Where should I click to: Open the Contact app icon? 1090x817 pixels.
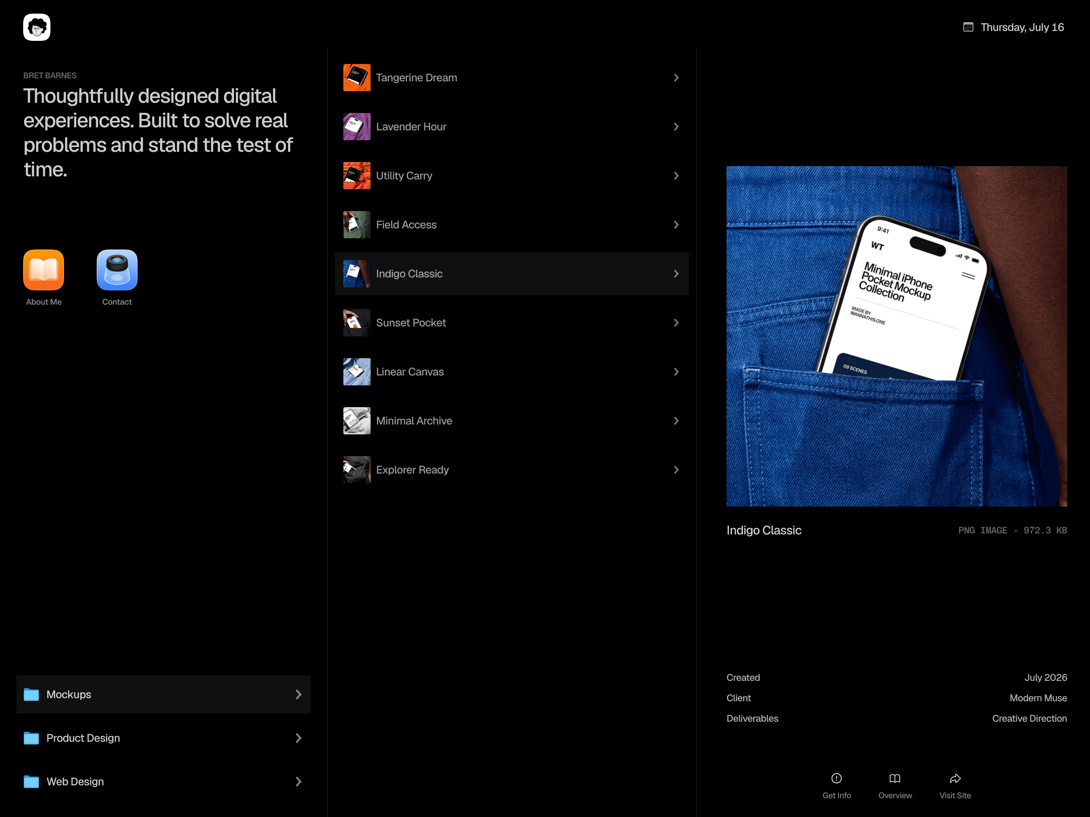point(117,270)
